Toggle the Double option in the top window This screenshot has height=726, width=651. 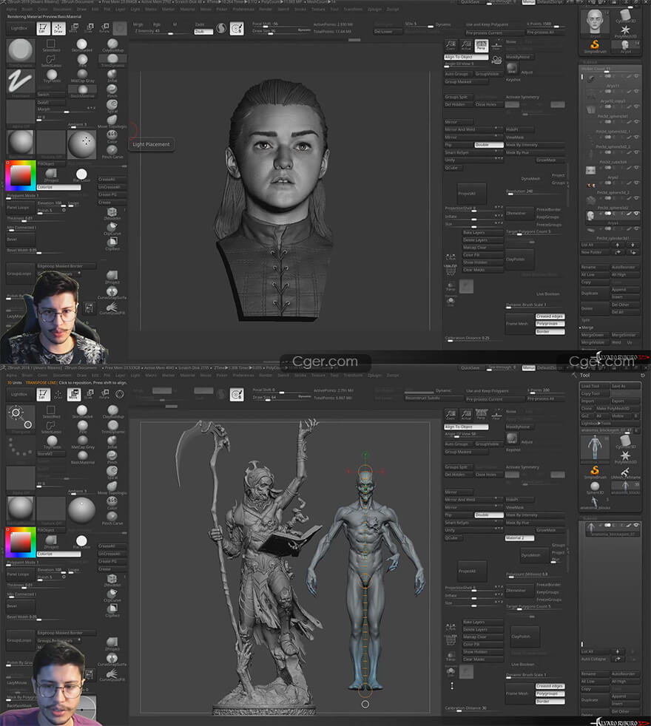[x=489, y=145]
